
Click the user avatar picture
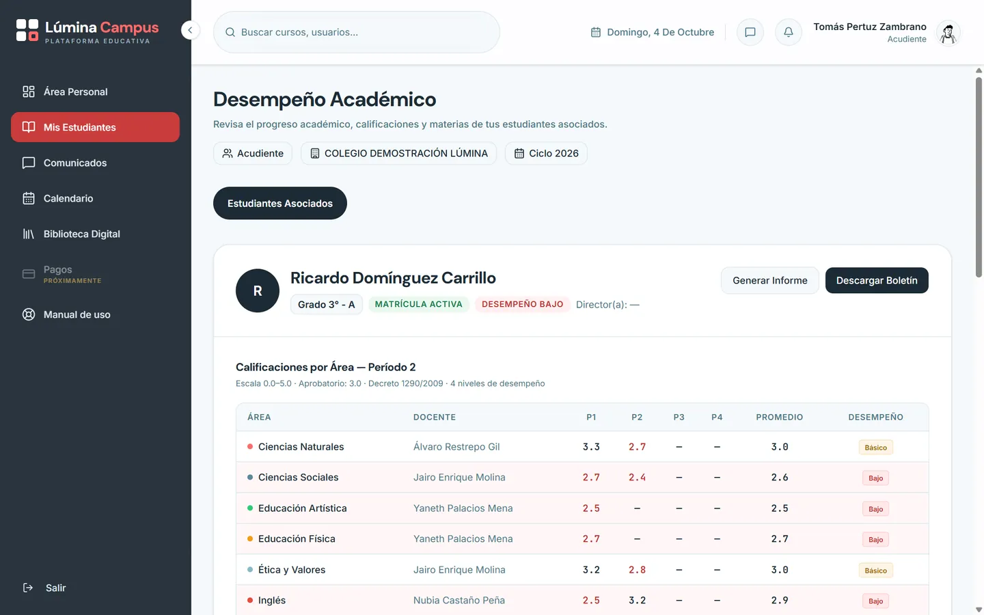coord(948,32)
